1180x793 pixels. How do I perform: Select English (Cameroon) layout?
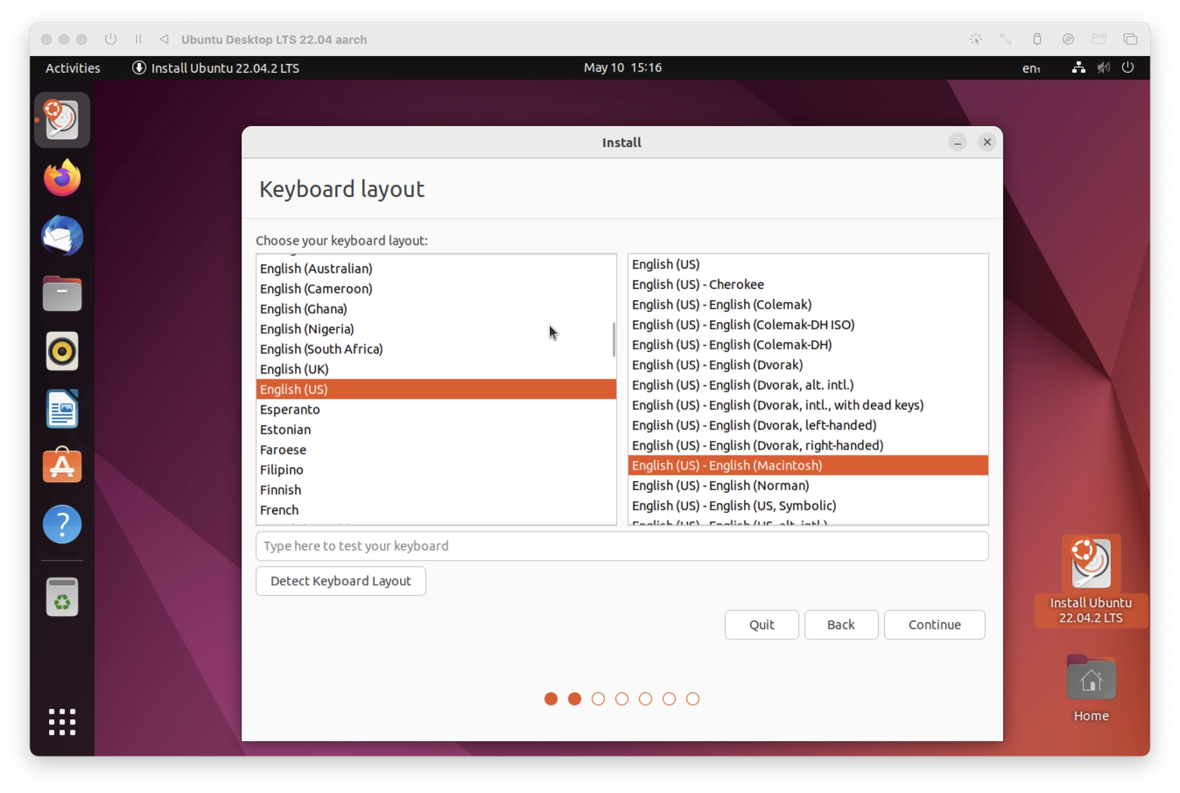point(436,289)
